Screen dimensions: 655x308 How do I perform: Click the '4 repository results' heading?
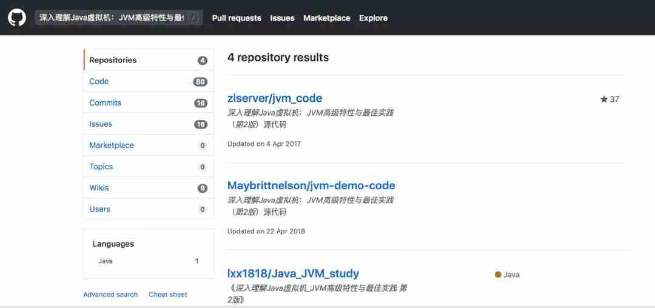pyautogui.click(x=278, y=58)
